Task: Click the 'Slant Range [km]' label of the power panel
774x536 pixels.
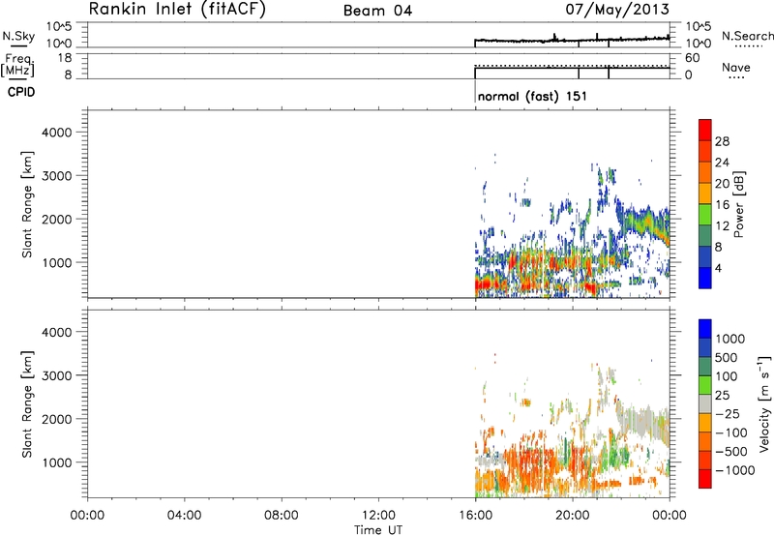Action: (27, 204)
